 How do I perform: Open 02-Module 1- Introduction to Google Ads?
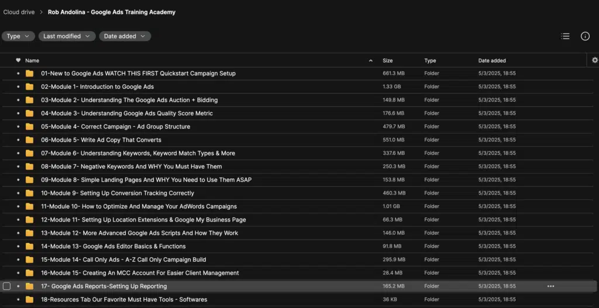click(x=98, y=87)
